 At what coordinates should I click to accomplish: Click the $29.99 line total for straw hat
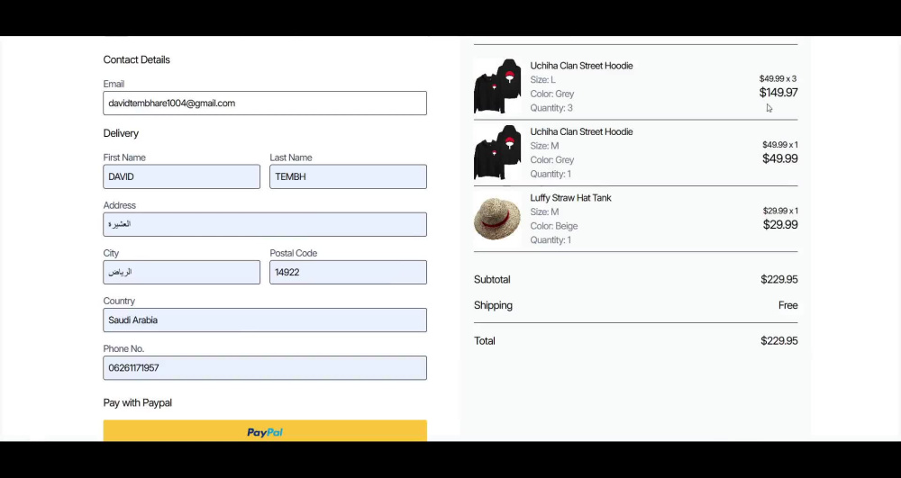tap(780, 225)
